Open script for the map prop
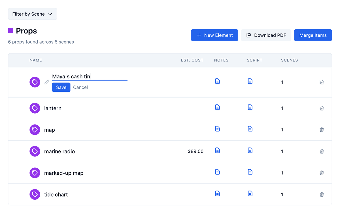340x207 pixels. point(250,129)
